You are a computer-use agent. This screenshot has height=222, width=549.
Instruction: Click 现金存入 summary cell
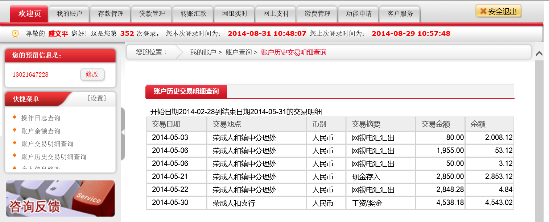pyautogui.click(x=381, y=177)
